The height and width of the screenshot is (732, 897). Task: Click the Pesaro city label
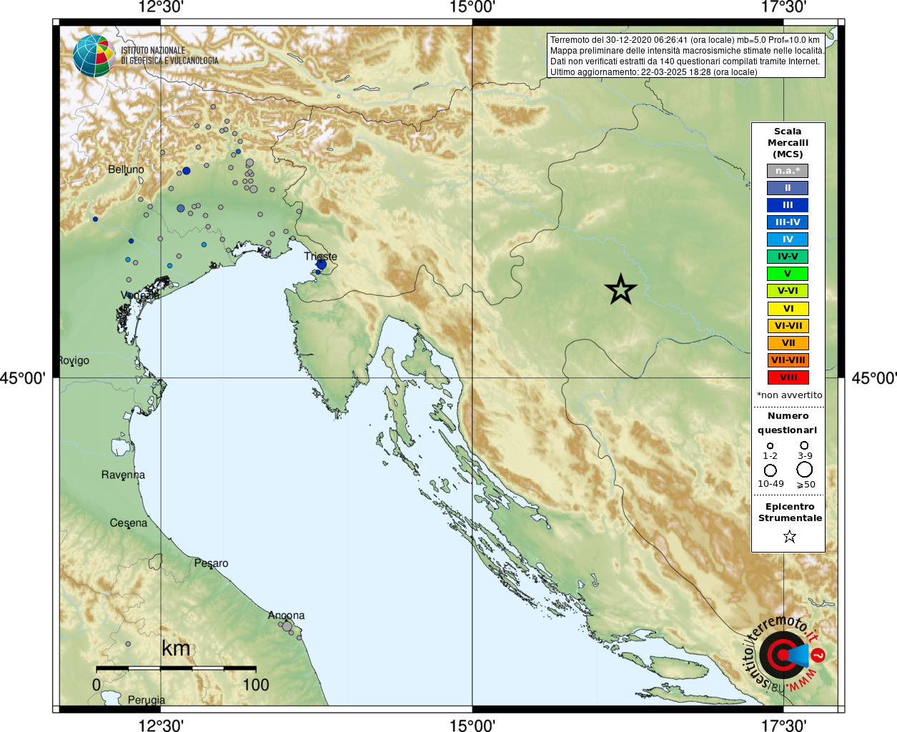[212, 563]
